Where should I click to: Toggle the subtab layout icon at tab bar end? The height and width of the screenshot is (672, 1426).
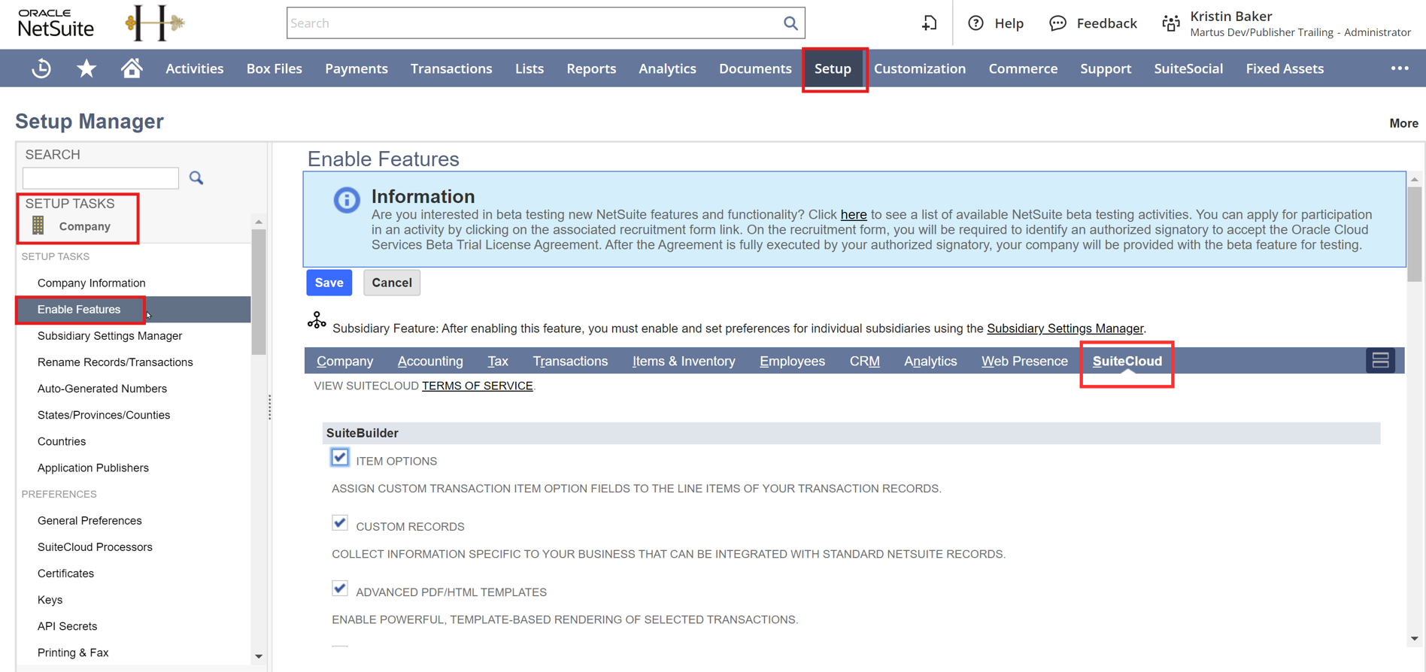[x=1380, y=361]
